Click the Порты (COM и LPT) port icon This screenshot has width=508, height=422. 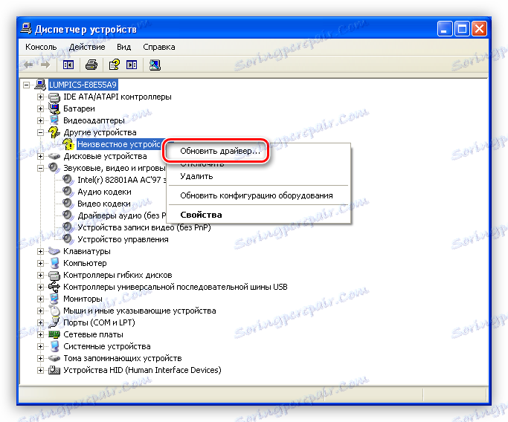[x=55, y=322]
